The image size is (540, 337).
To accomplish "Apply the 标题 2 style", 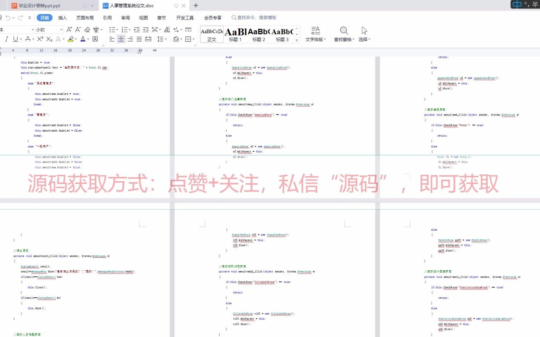I will pyautogui.click(x=259, y=34).
